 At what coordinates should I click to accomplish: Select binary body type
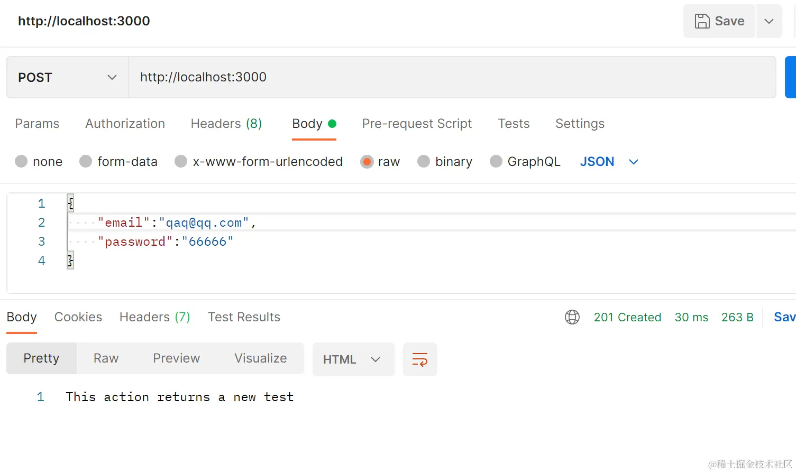coord(424,162)
